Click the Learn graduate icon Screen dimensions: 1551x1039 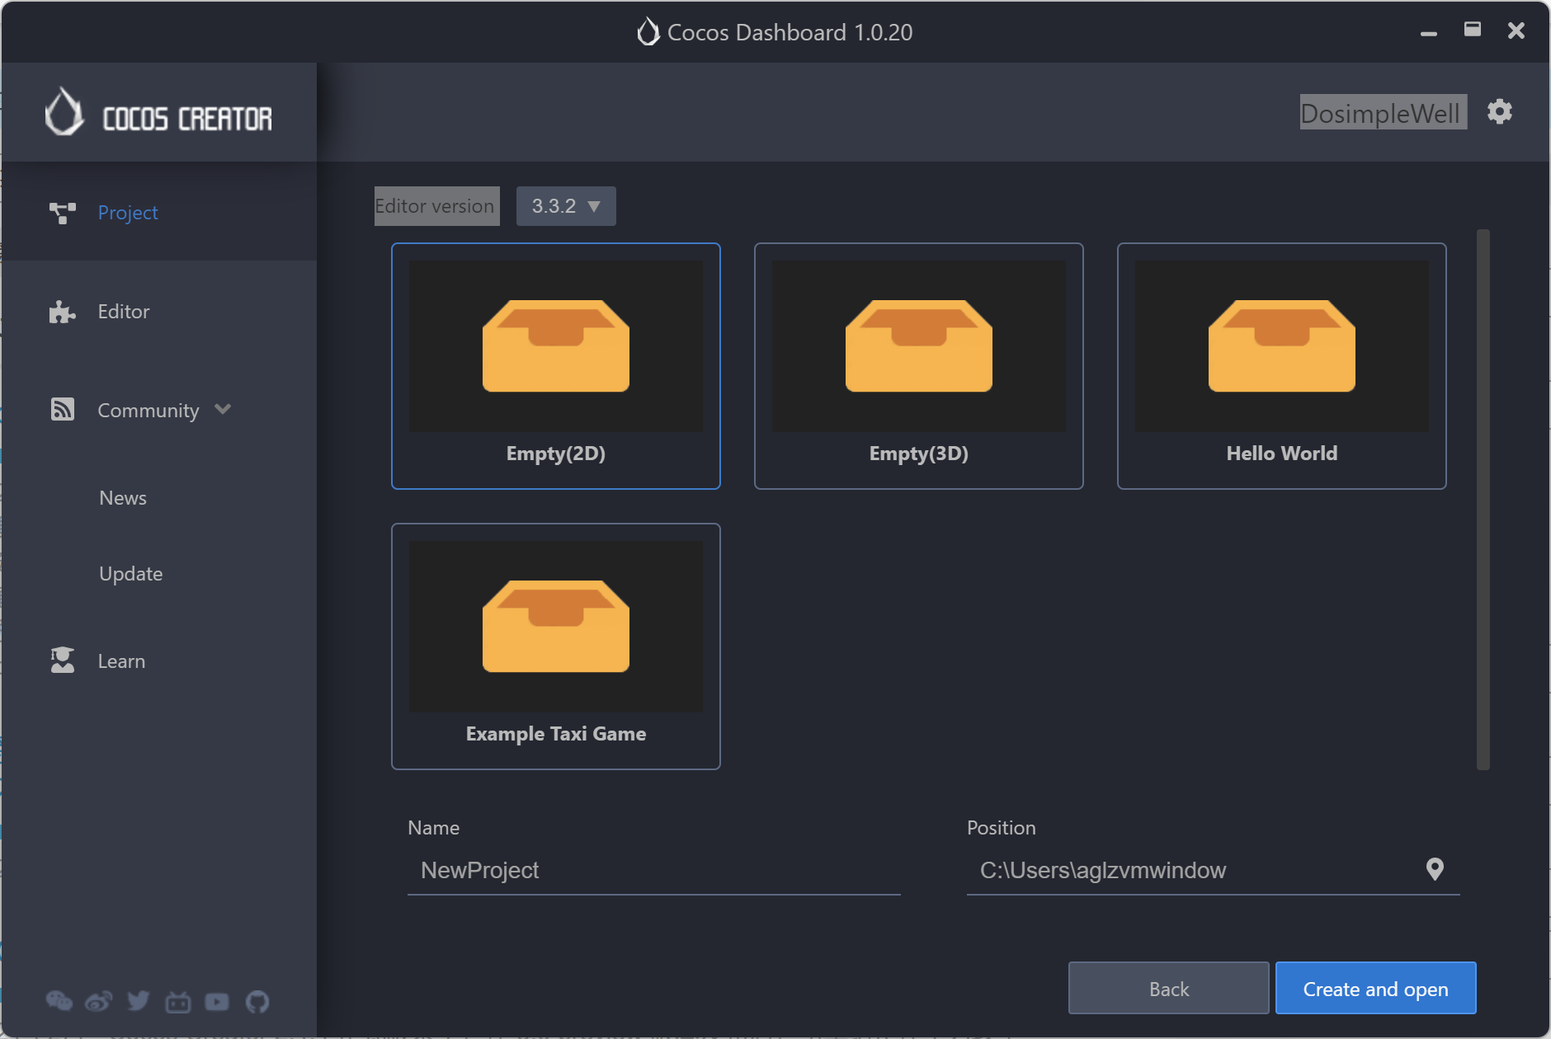click(x=62, y=661)
